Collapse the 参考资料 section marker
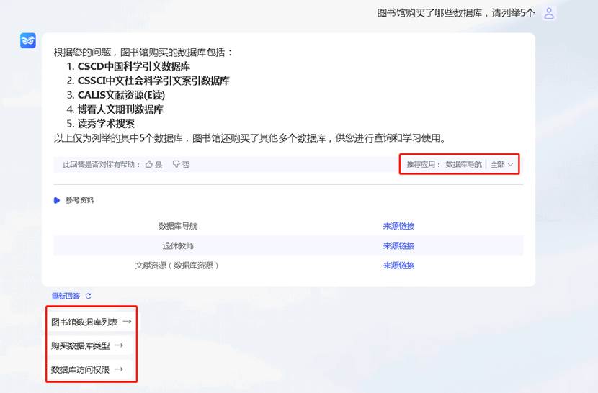Viewport: 598px width, 393px height. pos(57,200)
